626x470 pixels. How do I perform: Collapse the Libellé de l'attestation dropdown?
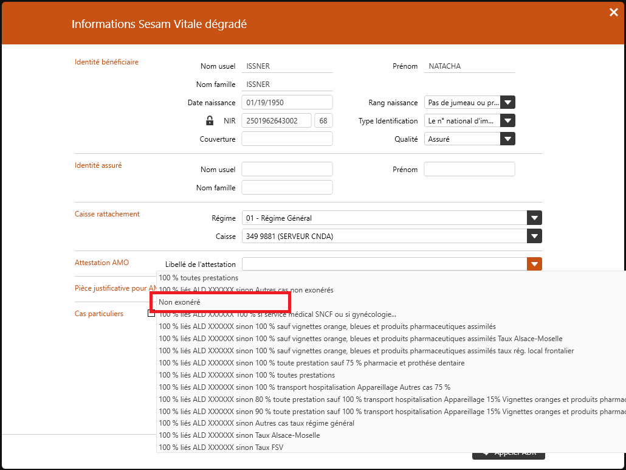[534, 264]
